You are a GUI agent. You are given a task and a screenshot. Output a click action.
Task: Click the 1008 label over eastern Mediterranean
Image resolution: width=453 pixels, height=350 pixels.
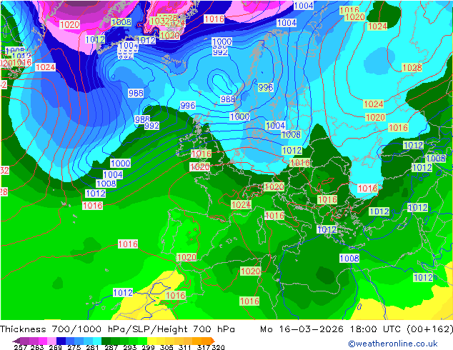[x=349, y=258]
